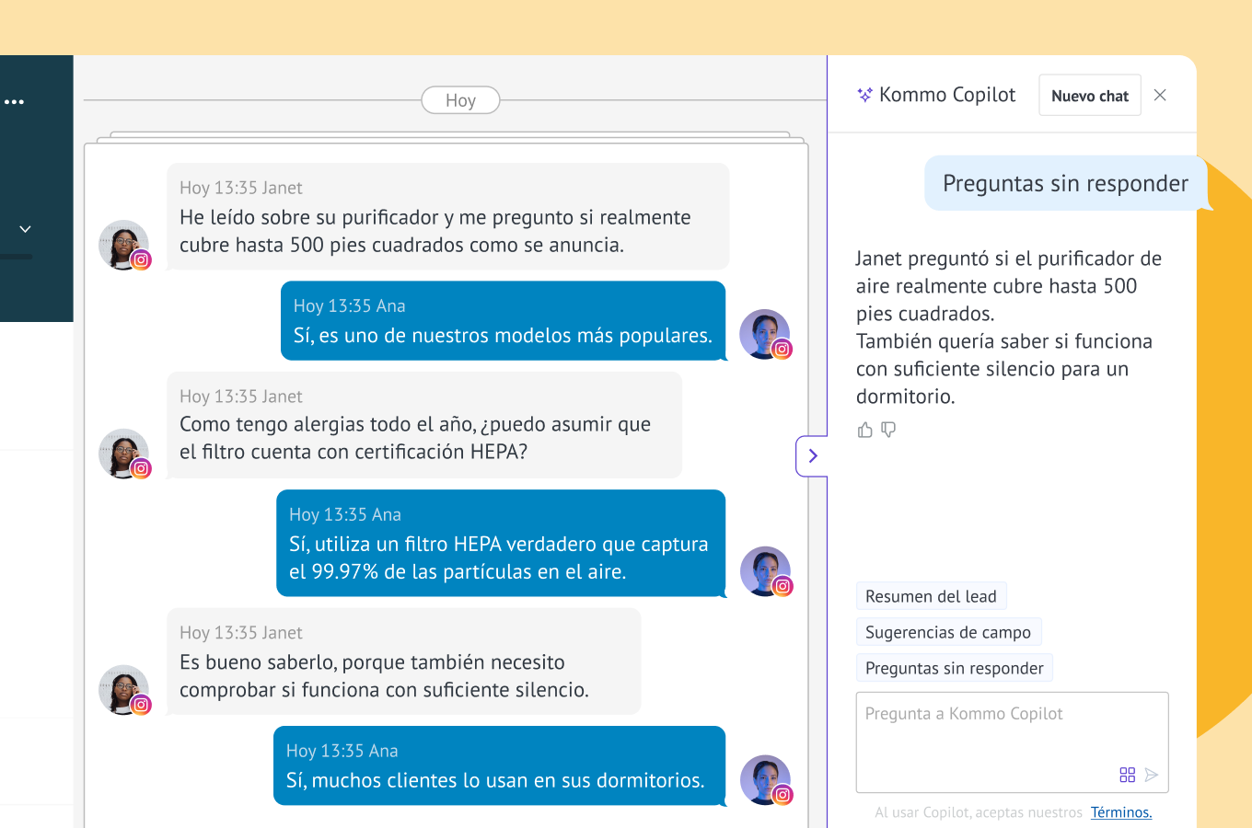
Task: Click the thumbs up feedback icon
Action: coord(864,430)
